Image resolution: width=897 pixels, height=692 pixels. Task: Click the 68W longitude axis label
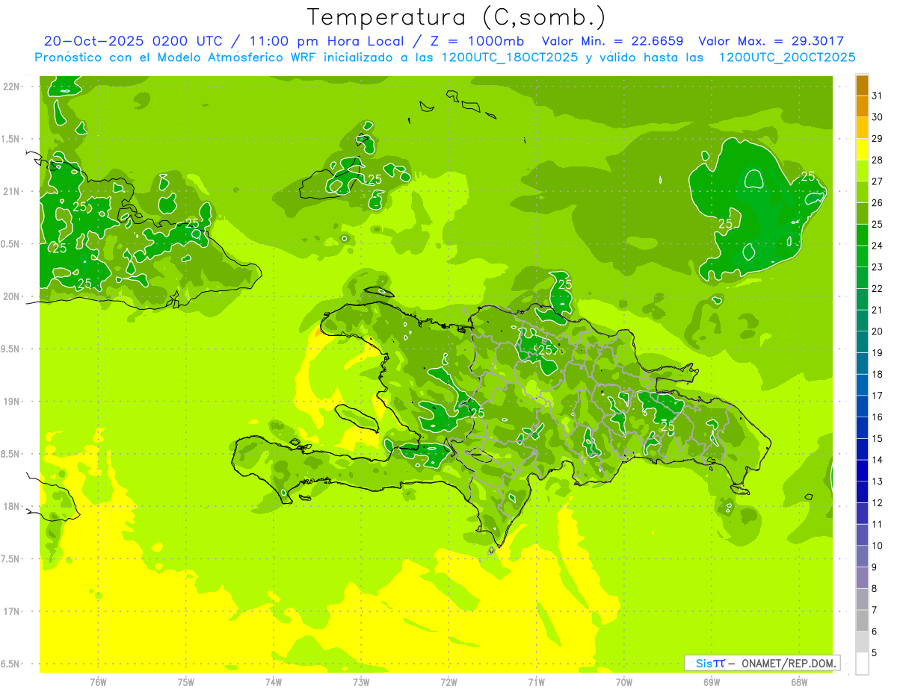(x=799, y=682)
